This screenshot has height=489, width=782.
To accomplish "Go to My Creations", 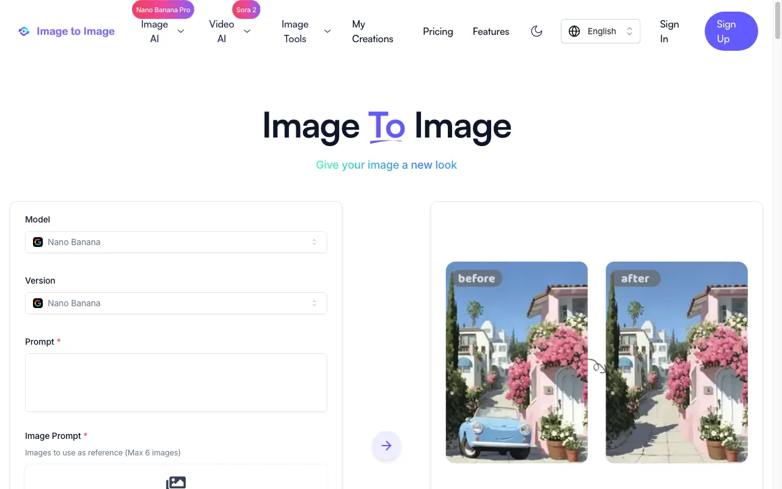I will coord(373,31).
